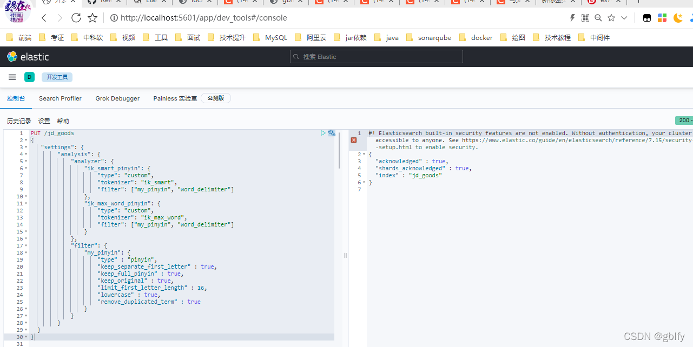Click the zoom magnifier in address bar

tap(598, 18)
